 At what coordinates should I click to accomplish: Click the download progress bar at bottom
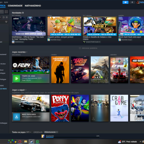pos(73,137)
